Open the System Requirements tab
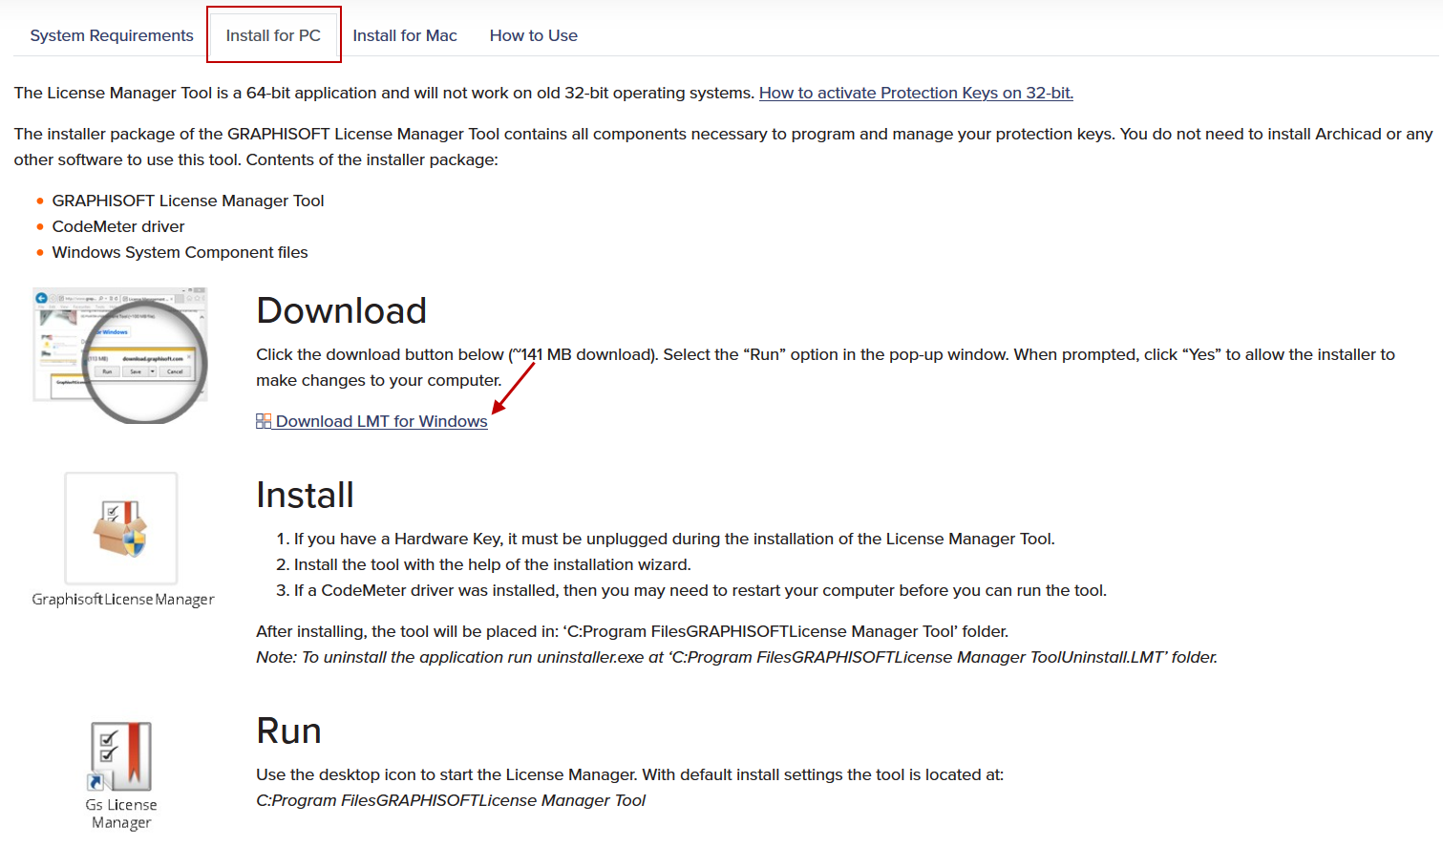The image size is (1443, 847). (112, 35)
